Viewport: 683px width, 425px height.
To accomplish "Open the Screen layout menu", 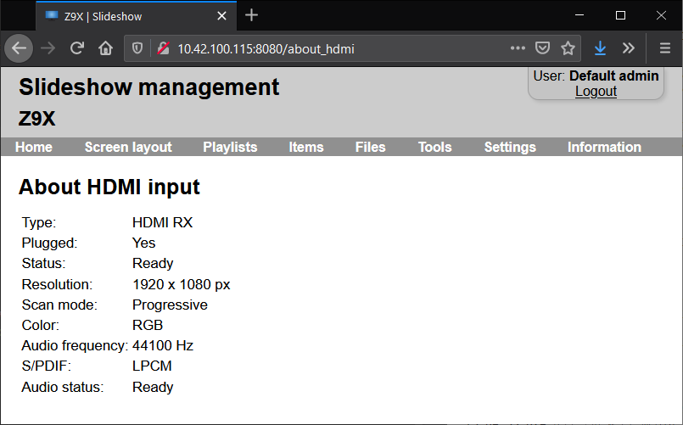I will click(128, 148).
